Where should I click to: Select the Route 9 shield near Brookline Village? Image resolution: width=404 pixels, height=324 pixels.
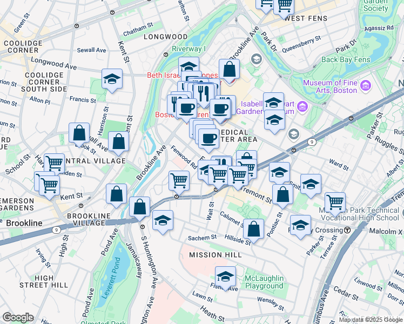tap(56, 230)
